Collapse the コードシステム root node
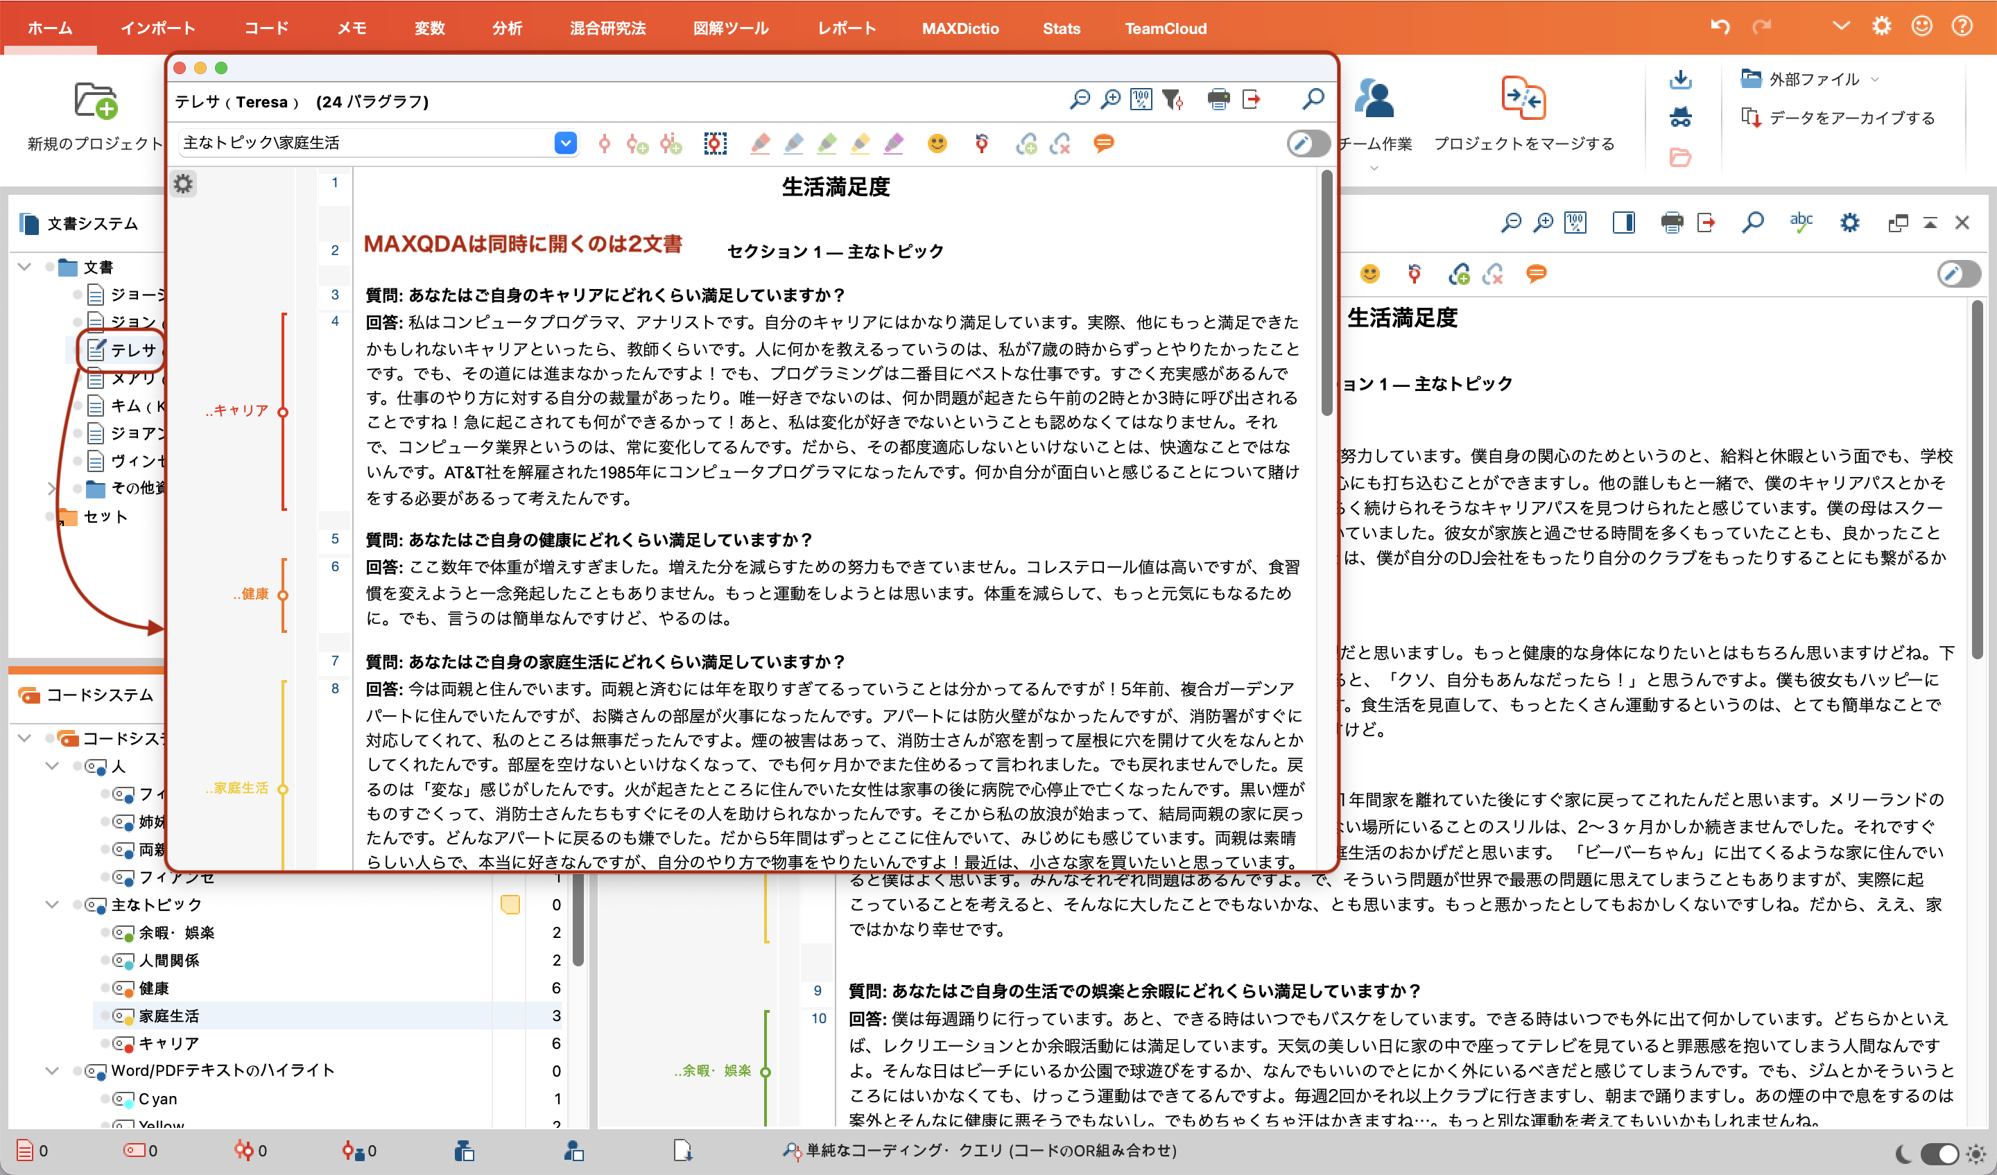 point(24,738)
